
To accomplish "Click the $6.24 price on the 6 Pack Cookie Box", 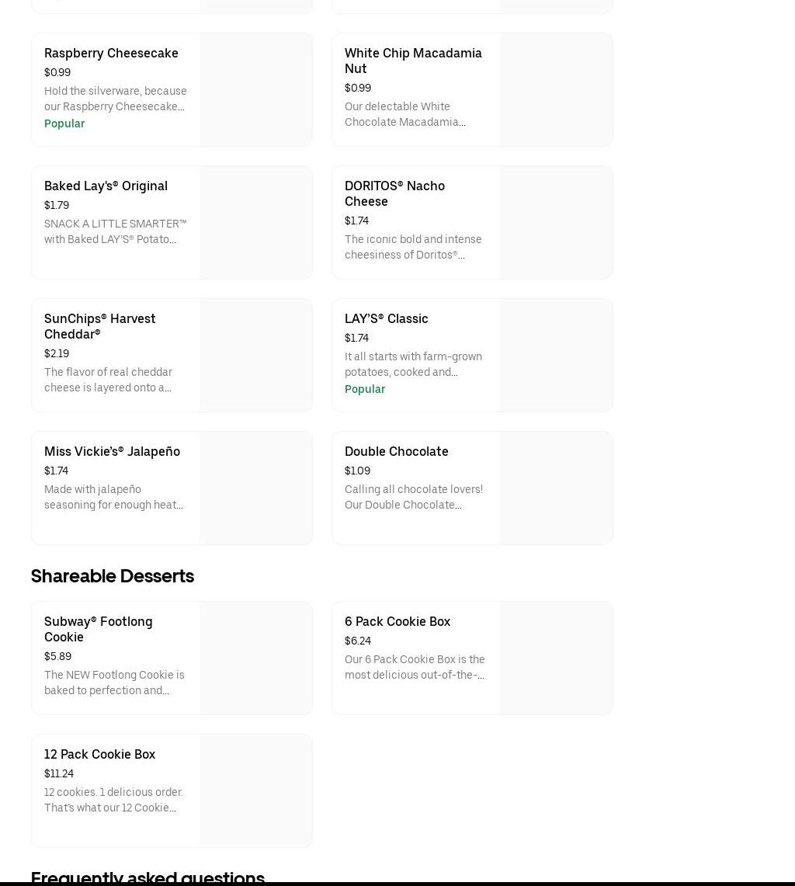I will click(358, 641).
